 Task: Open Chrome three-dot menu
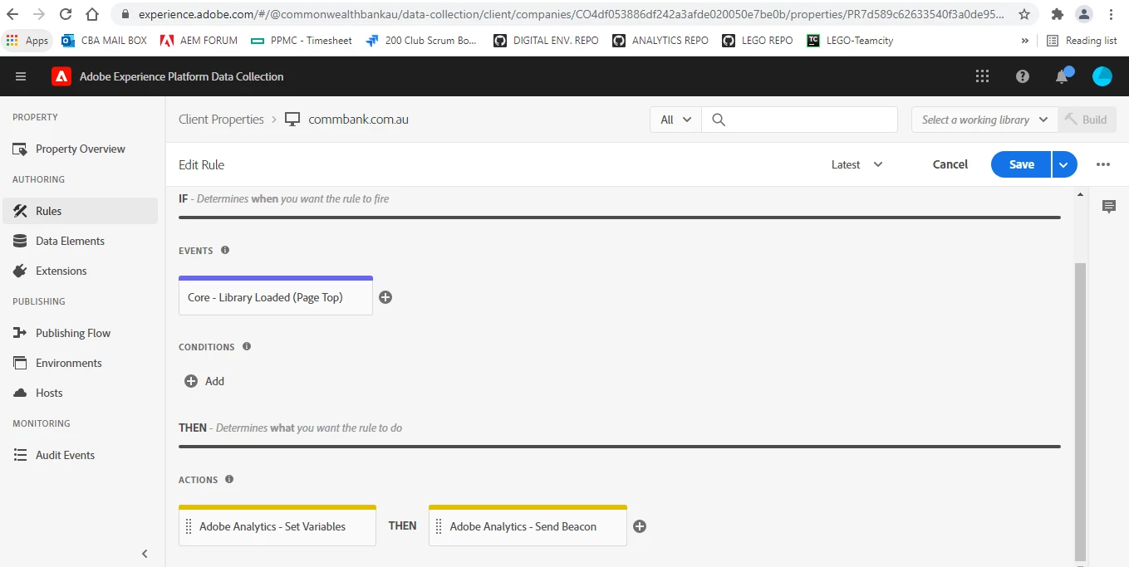tap(1112, 14)
